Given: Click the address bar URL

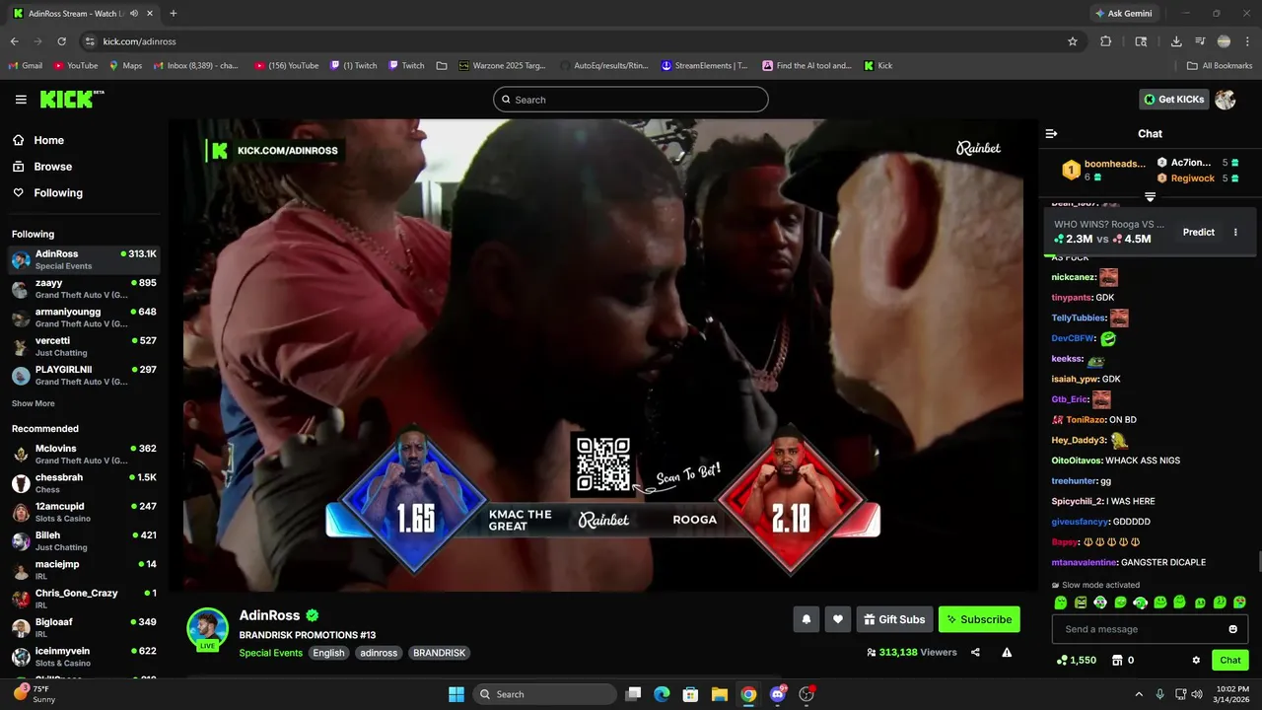Looking at the screenshot, I should 139,41.
